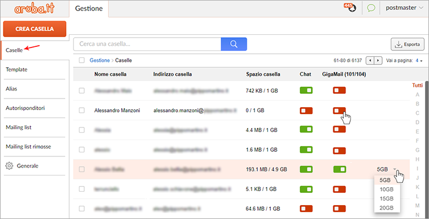The height and width of the screenshot is (219, 429).
Task: Click the aruba.it logo
Action: coord(34,9)
